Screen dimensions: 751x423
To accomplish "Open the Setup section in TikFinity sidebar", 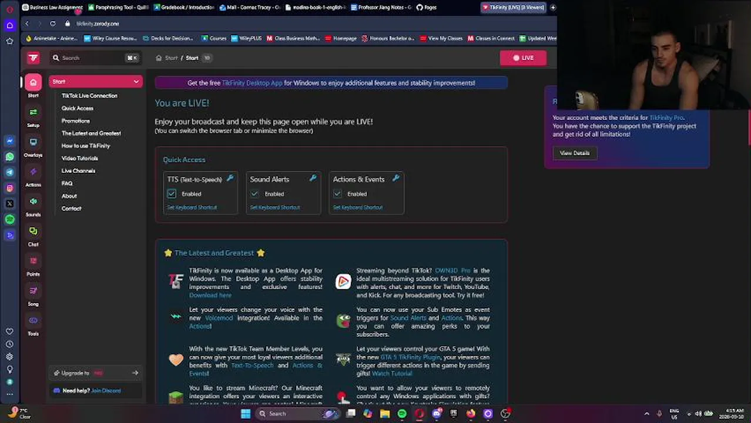I will 33,112.
